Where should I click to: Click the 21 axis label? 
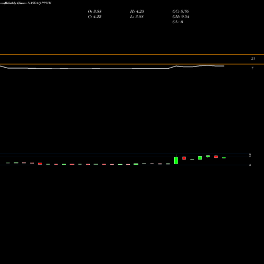point(253,59)
